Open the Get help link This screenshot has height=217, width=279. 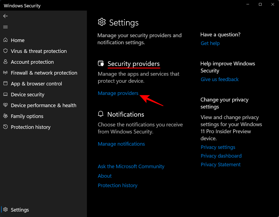[x=210, y=43]
